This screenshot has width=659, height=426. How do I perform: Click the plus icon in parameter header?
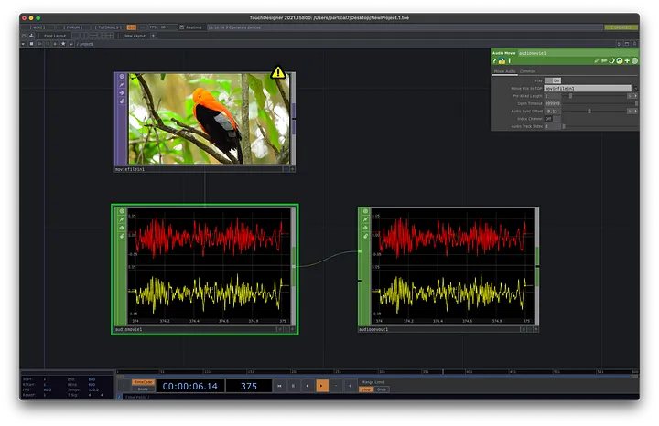627,60
